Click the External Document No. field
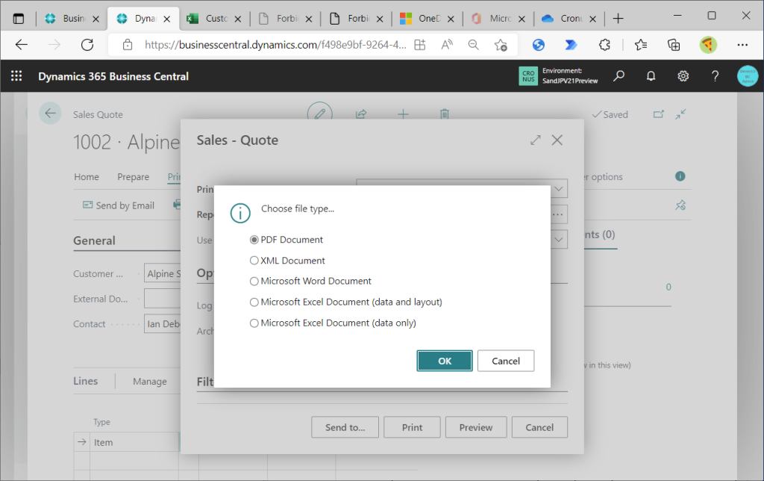The image size is (764, 481). coord(162,299)
